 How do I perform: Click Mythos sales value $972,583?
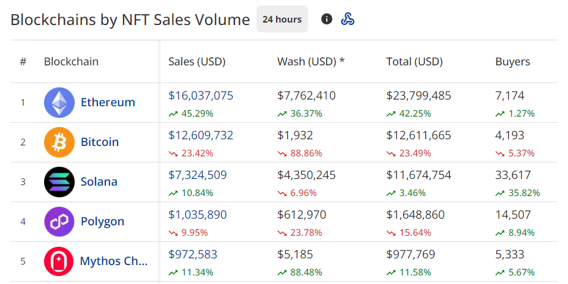193,255
